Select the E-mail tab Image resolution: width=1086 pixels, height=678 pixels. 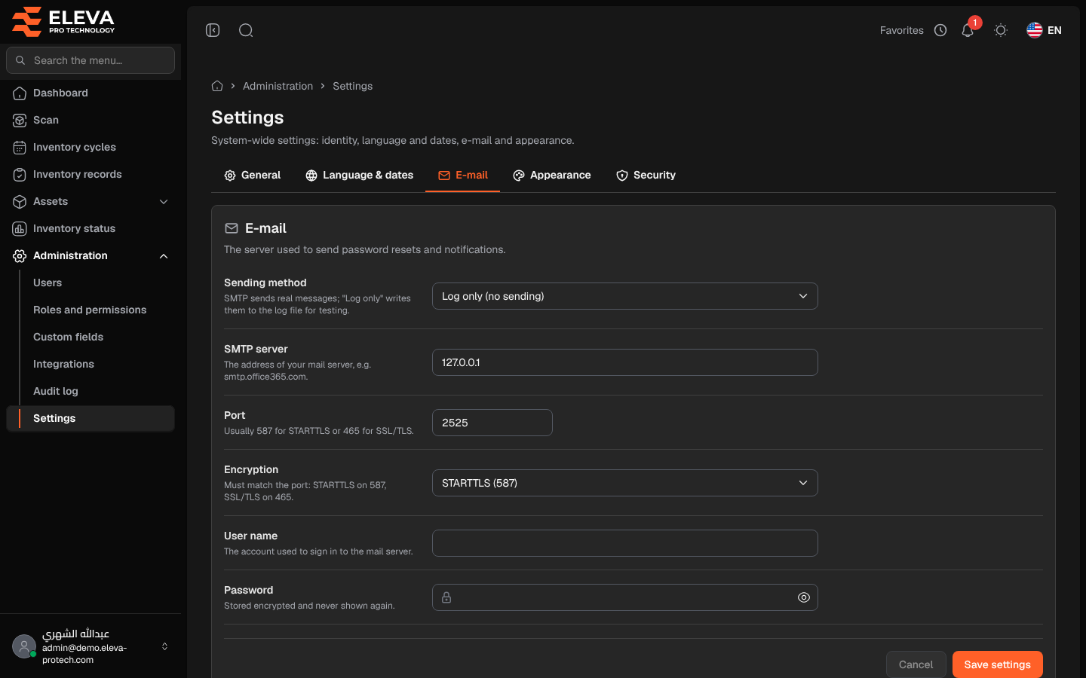(x=462, y=175)
